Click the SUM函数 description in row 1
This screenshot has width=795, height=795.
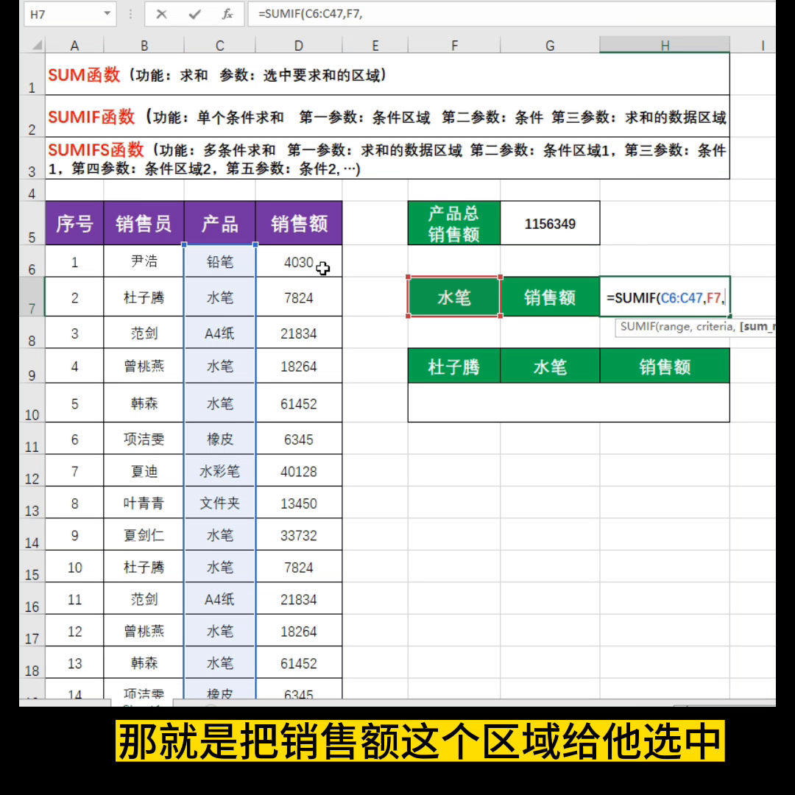click(x=387, y=74)
